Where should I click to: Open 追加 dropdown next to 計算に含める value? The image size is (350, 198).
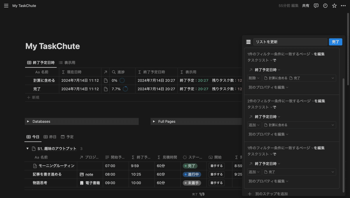254,125
